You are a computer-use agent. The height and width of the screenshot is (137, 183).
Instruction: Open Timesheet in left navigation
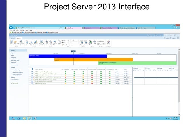click(13, 58)
